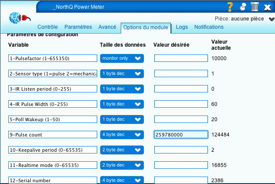Click the 11-Realtime mode variable field
The height and width of the screenshot is (184, 275).
pos(53,165)
